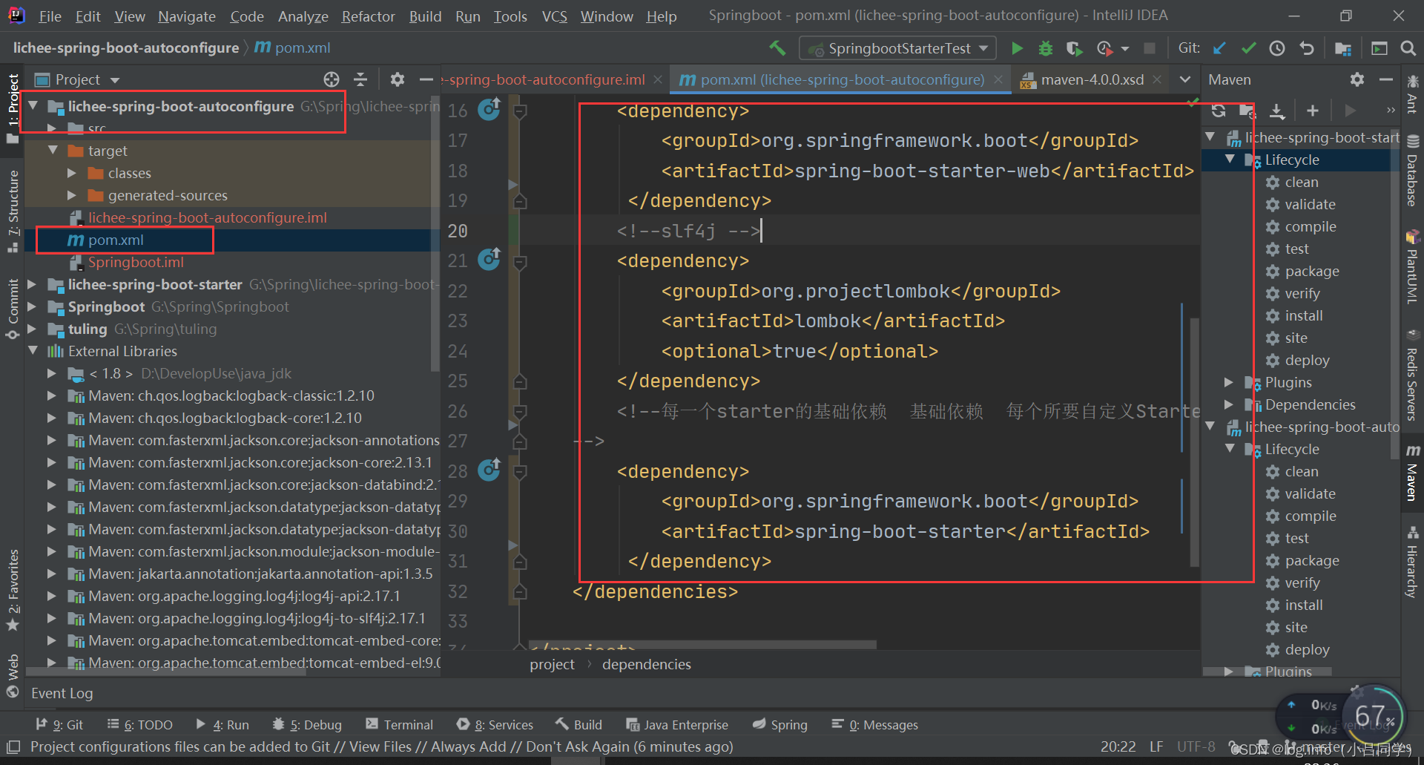Open the Navigate menu

coord(187,16)
